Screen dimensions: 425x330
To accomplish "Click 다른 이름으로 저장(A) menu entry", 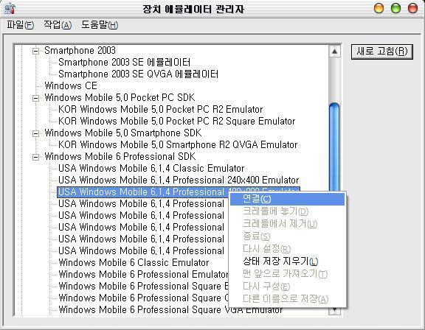I will tap(287, 299).
